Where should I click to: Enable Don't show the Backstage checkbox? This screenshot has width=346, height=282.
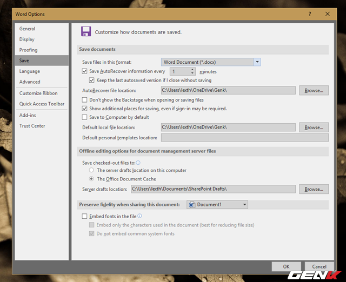point(84,100)
